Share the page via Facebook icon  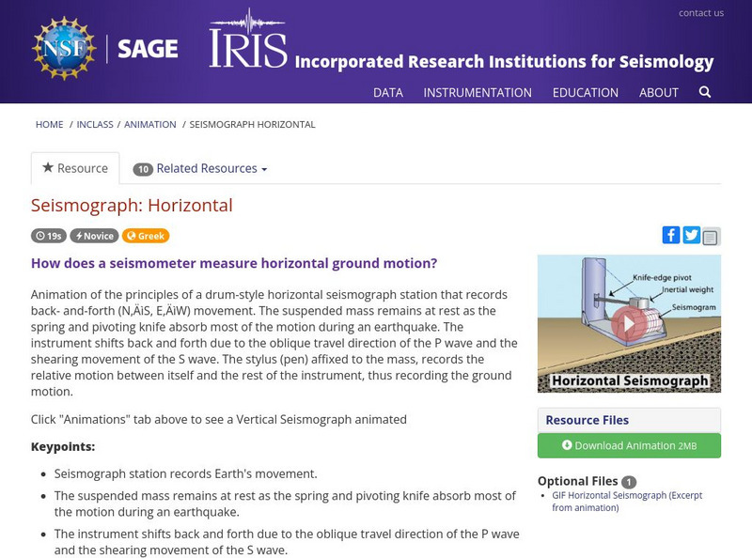(x=671, y=235)
